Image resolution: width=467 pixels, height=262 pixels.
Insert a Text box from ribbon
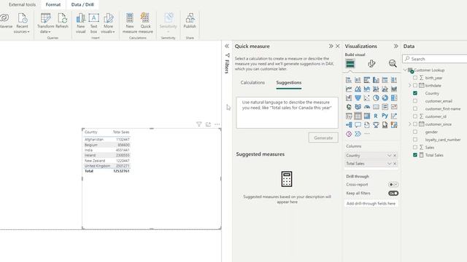[x=93, y=18]
